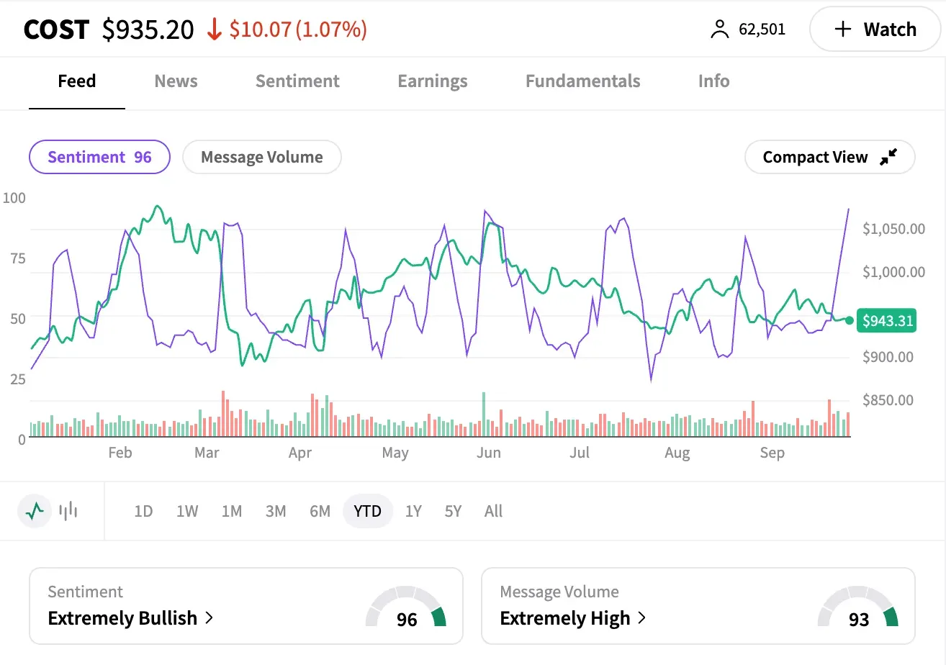Click the Jul label on chart axis
Image resolution: width=946 pixels, height=665 pixels.
coord(580,453)
